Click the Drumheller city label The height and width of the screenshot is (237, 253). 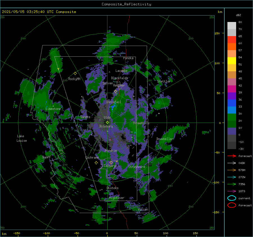point(165,139)
